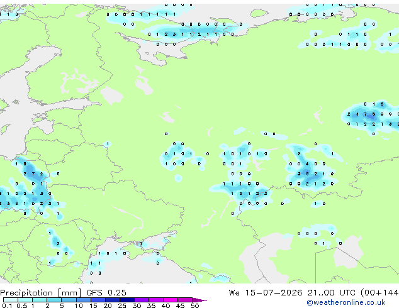Screen dimensions: 399x308
Task: Pick the 45–50 mm legend swatch
Action: point(185,300)
